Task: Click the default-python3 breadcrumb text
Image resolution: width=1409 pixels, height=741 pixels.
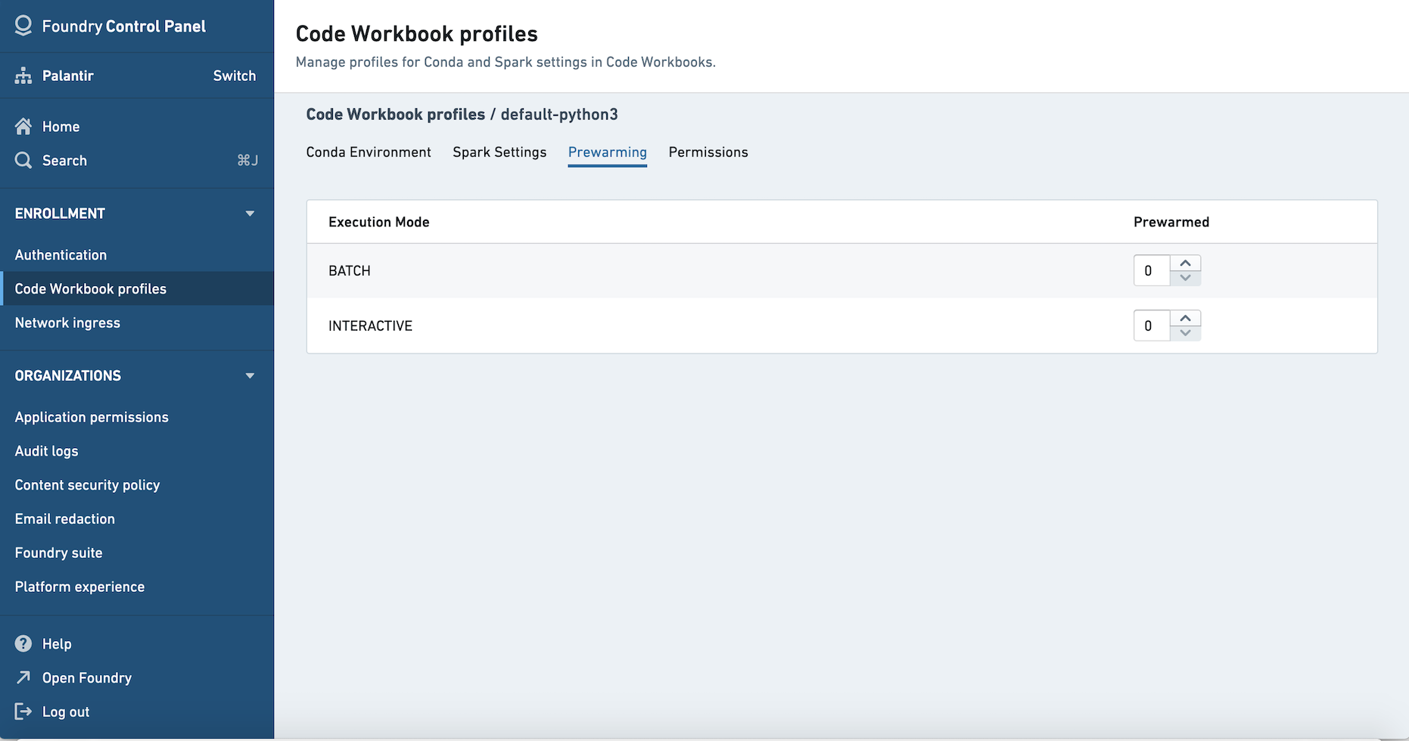Action: click(x=559, y=114)
